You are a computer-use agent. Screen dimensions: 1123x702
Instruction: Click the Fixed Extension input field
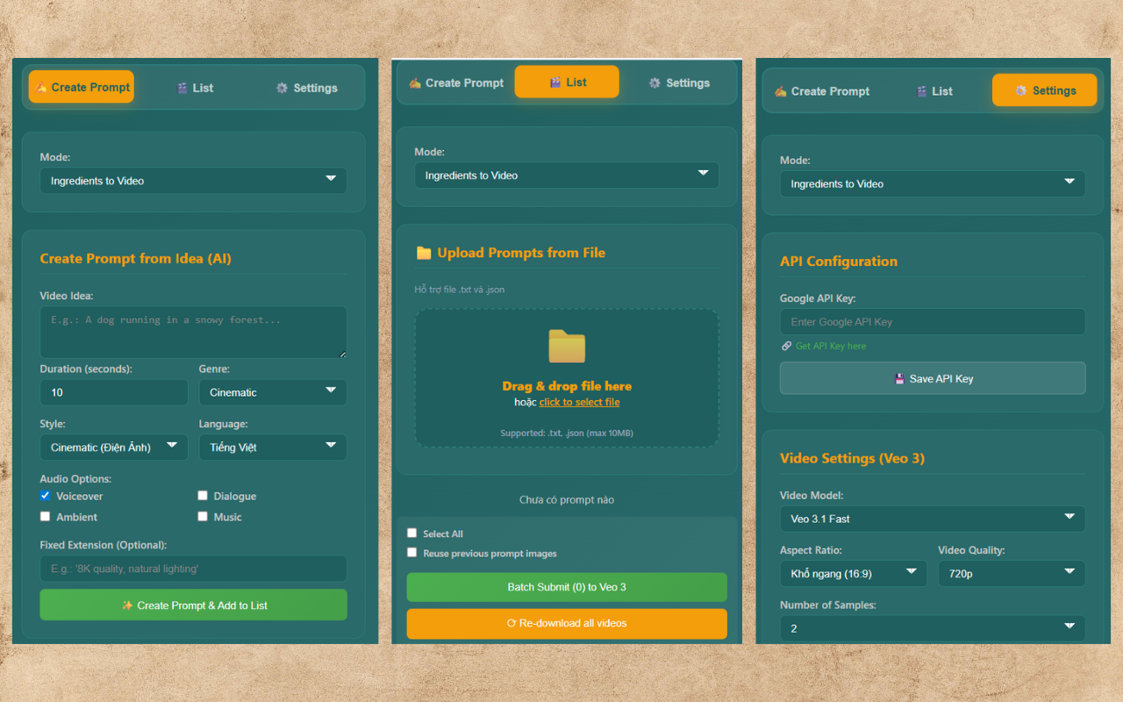(x=193, y=569)
